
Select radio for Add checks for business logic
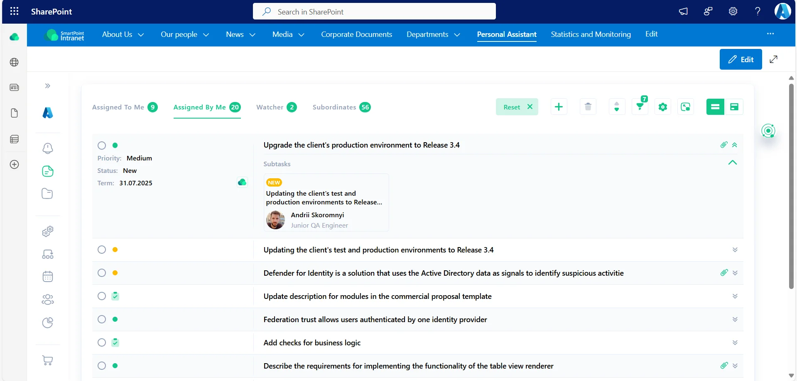coord(102,342)
